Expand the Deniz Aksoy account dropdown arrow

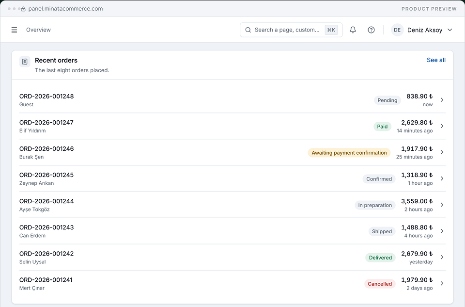pos(449,30)
